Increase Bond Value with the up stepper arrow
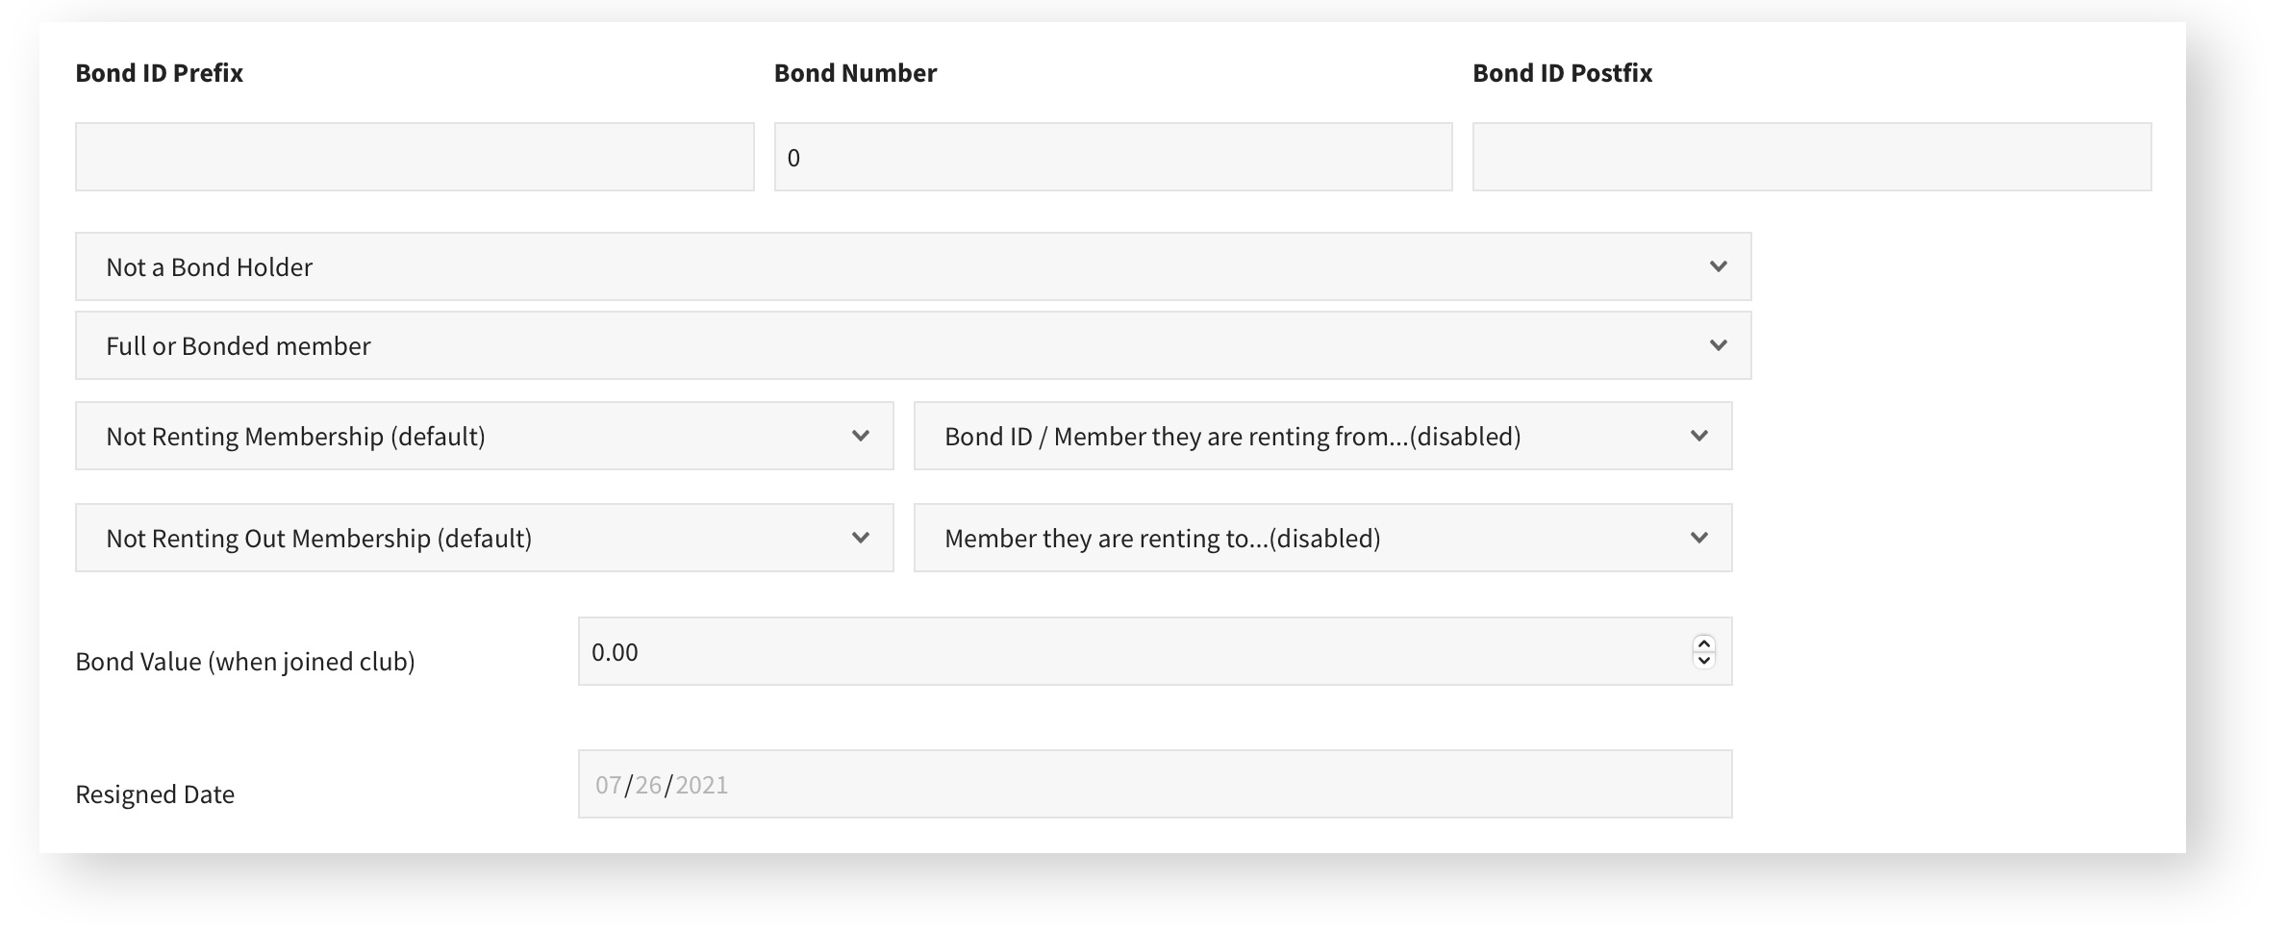 (x=1703, y=643)
